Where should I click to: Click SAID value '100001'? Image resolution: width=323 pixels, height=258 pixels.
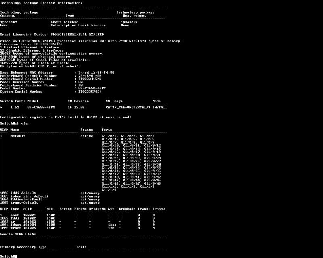[29, 215]
